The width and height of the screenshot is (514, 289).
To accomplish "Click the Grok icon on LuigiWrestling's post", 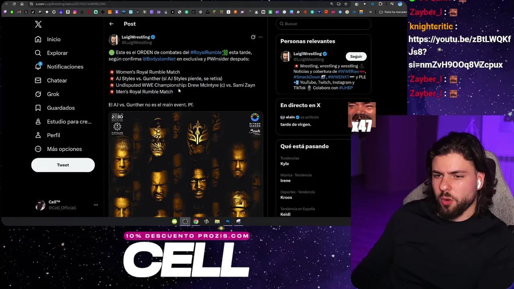I will (x=253, y=37).
